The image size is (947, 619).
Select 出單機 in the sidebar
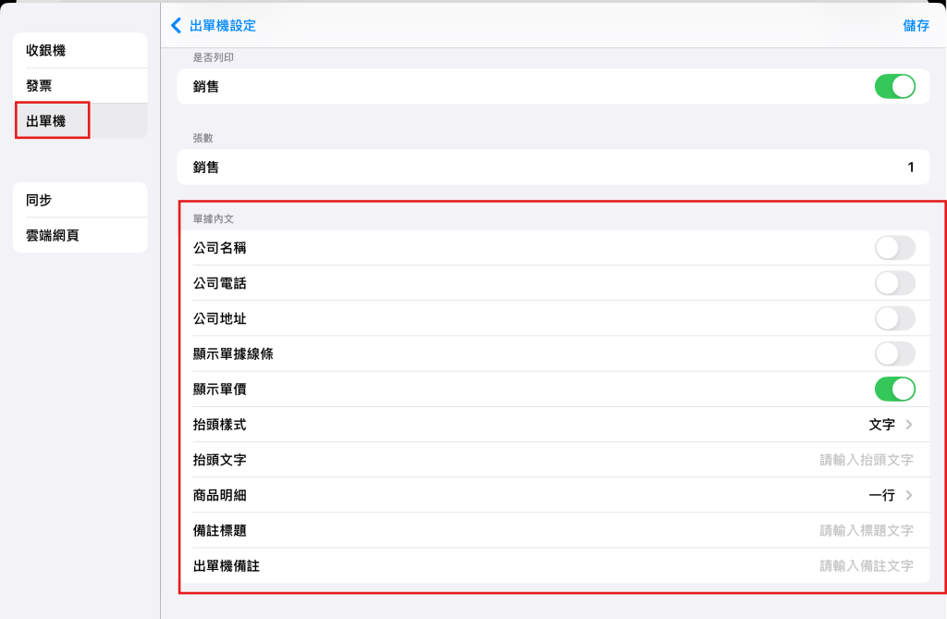(x=80, y=121)
